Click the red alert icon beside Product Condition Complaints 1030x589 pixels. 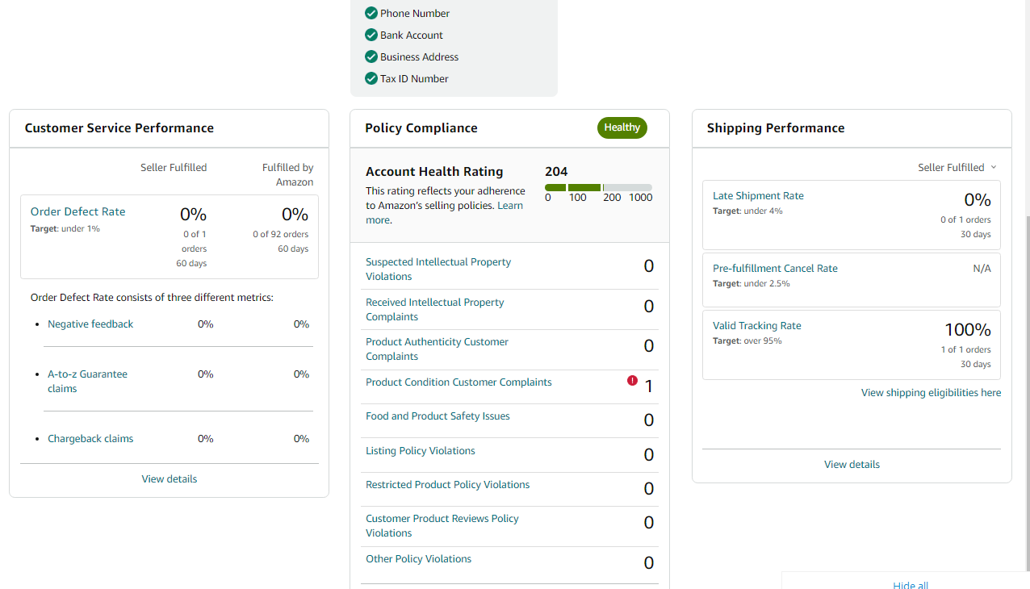click(x=632, y=380)
